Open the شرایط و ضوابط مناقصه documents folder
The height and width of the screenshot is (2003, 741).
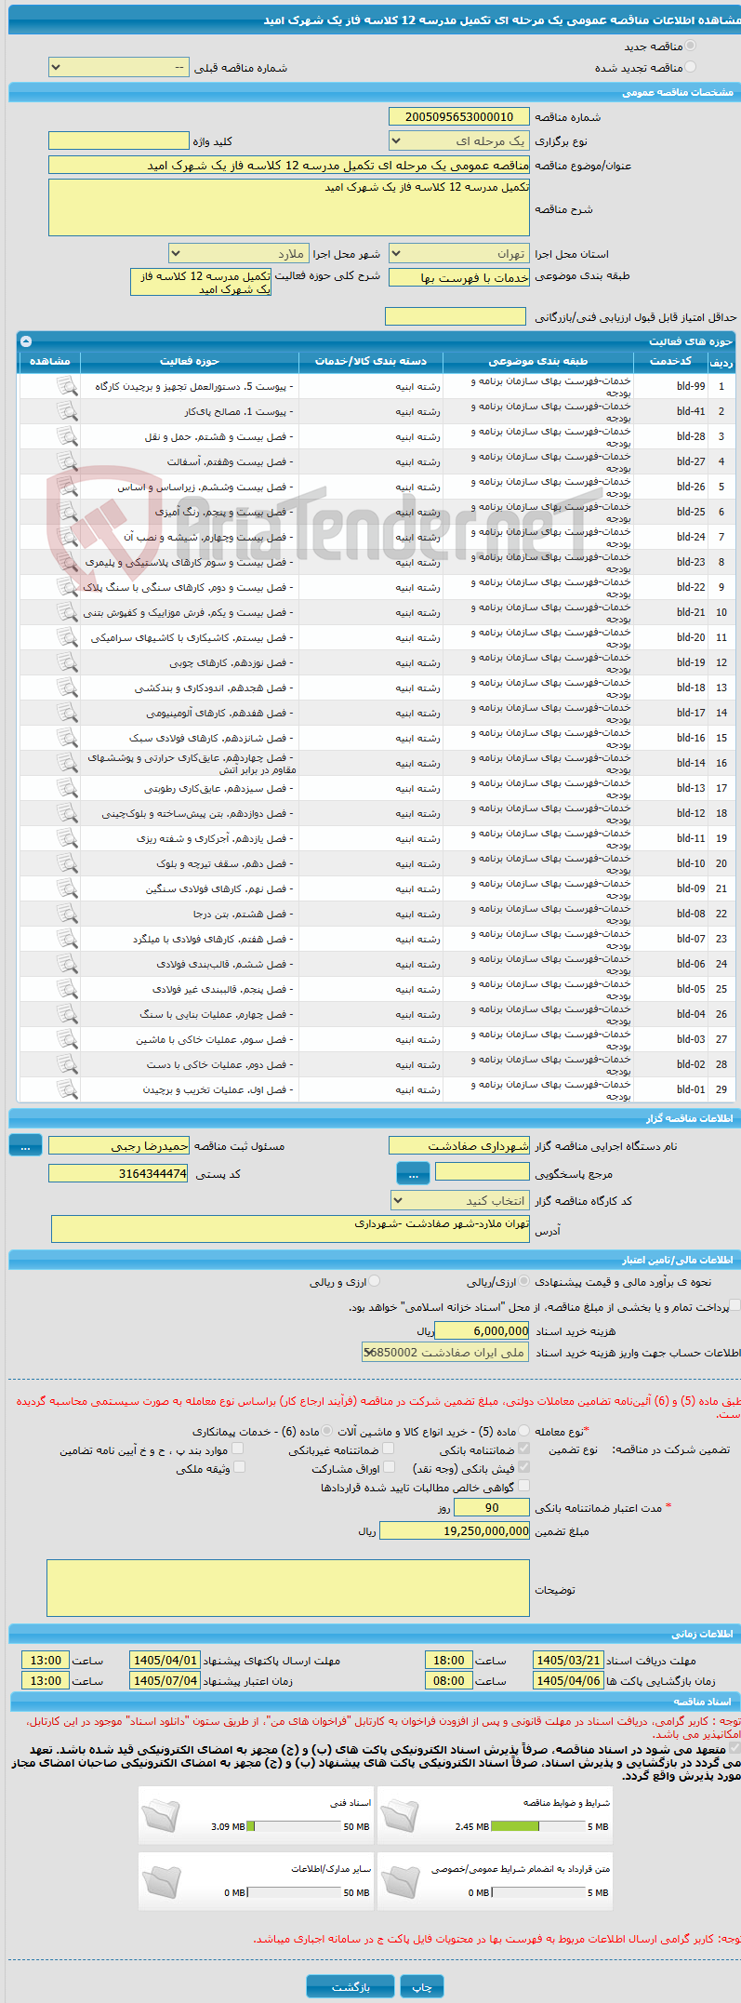point(400,1814)
